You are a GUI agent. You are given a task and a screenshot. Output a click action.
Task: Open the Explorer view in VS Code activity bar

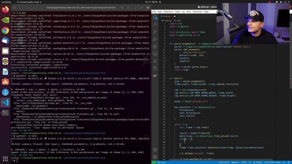pos(155,17)
